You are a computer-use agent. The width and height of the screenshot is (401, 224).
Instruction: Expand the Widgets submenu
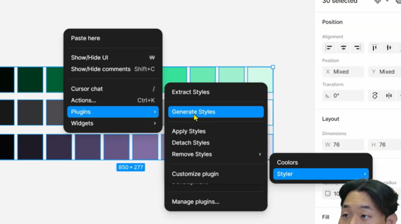113,123
